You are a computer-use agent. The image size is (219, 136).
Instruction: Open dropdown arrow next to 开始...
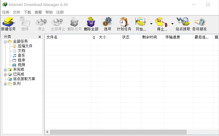point(151,24)
